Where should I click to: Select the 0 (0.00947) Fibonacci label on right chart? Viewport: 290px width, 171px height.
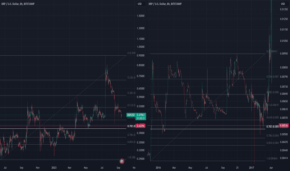pos(272,51)
